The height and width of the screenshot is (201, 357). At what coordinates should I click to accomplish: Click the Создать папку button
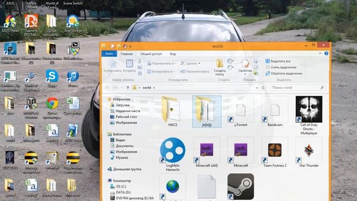(x=219, y=68)
